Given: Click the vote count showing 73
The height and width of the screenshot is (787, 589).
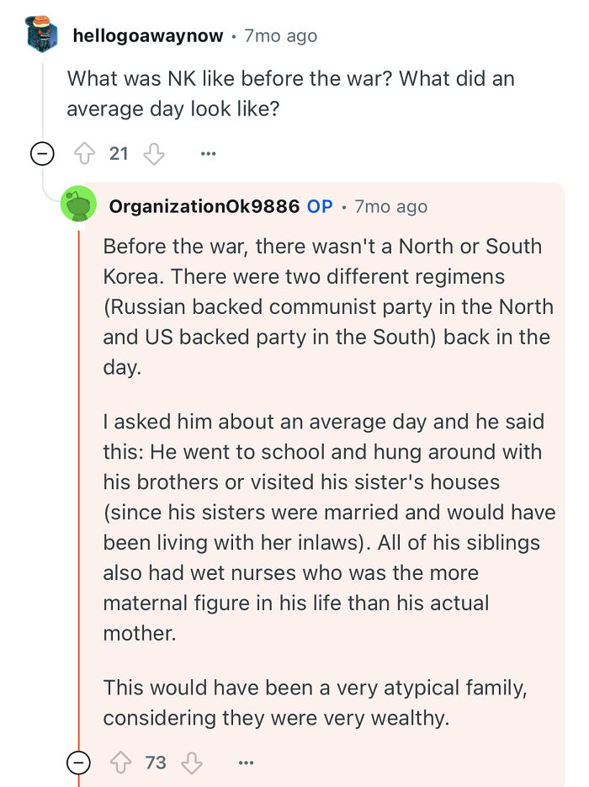Looking at the screenshot, I should click(157, 762).
